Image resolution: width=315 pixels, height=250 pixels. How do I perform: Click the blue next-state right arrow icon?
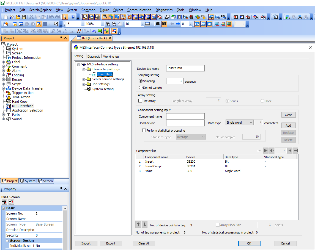[178, 24]
